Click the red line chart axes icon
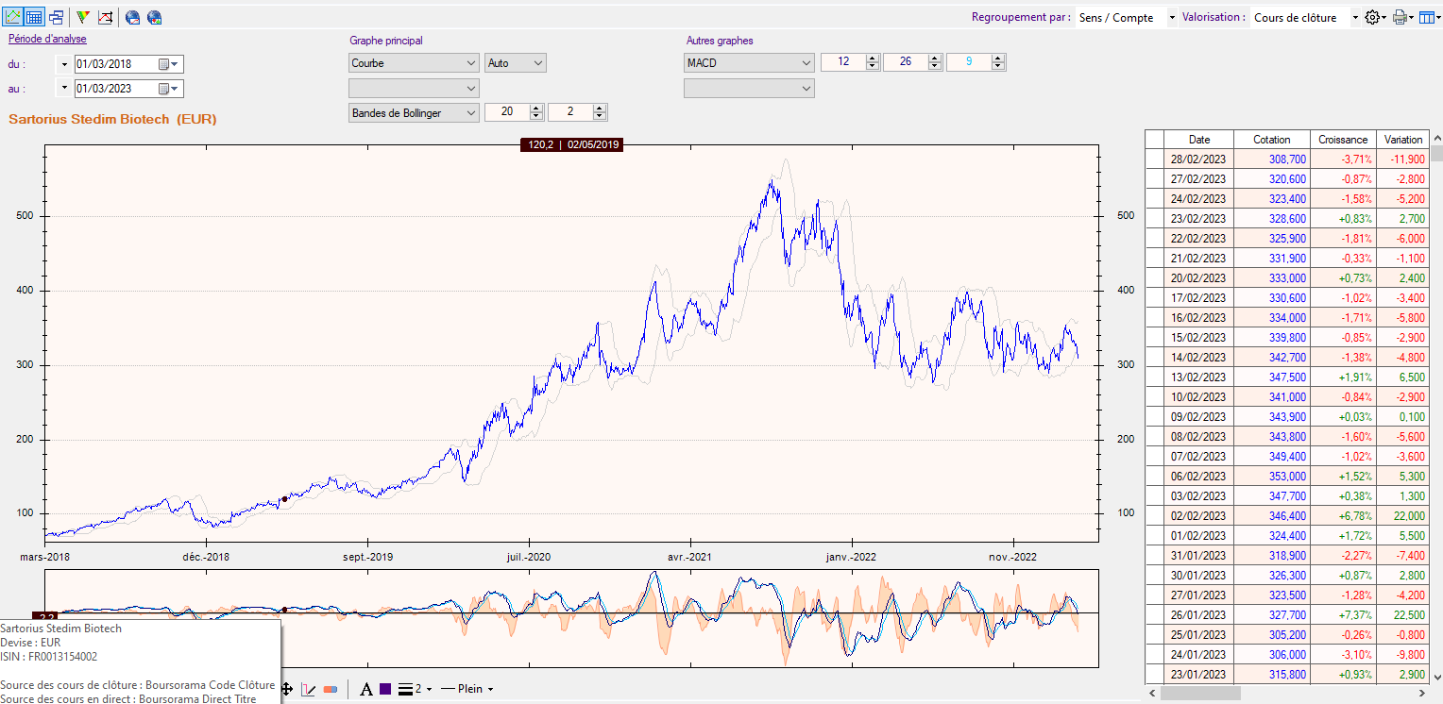 tap(106, 17)
